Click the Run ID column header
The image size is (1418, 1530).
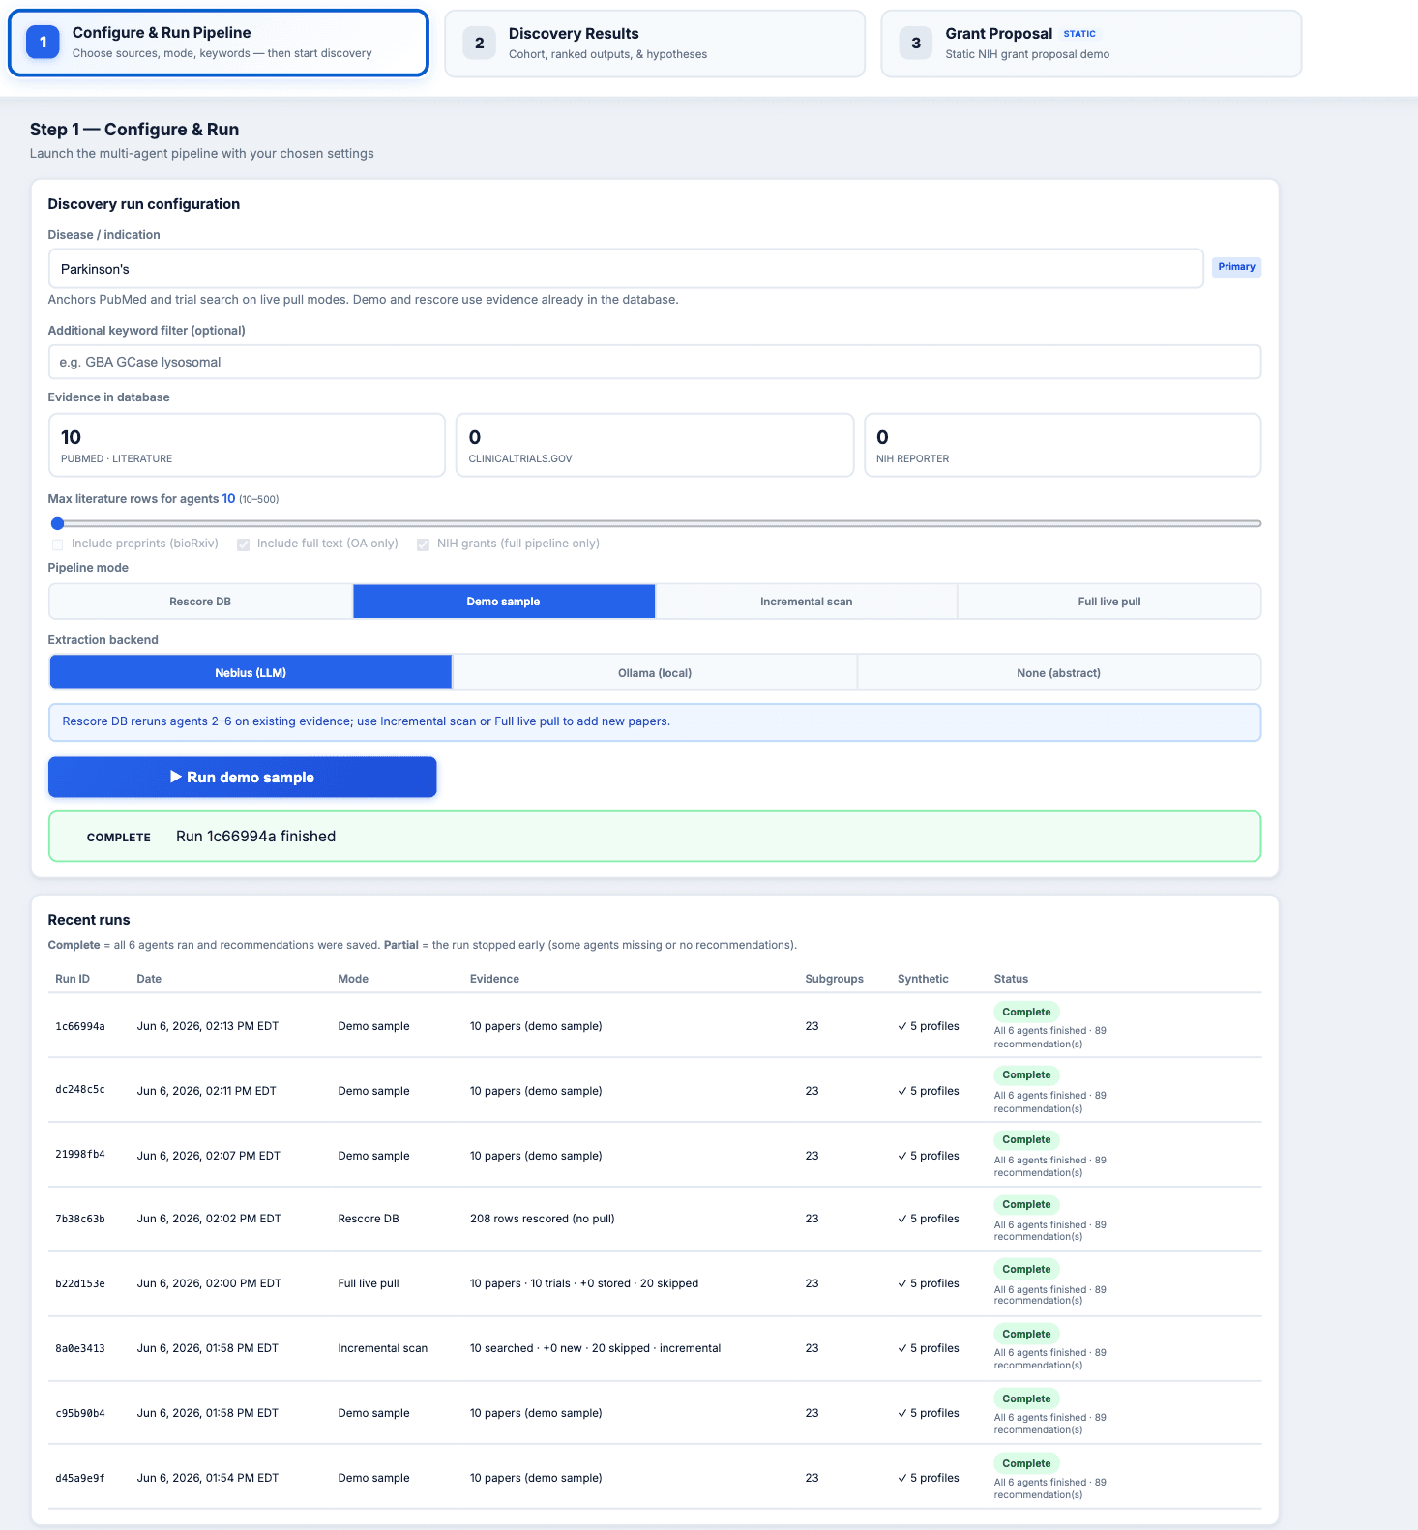click(x=73, y=979)
